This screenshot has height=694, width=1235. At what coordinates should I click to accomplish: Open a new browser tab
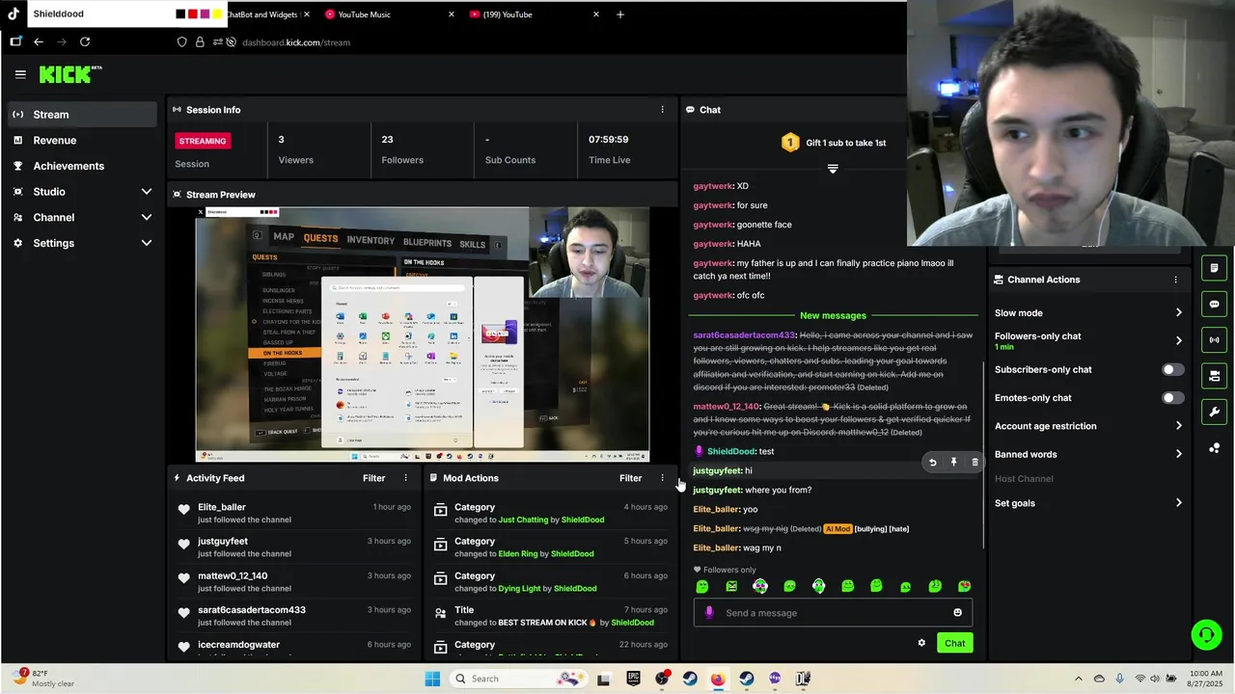(620, 14)
